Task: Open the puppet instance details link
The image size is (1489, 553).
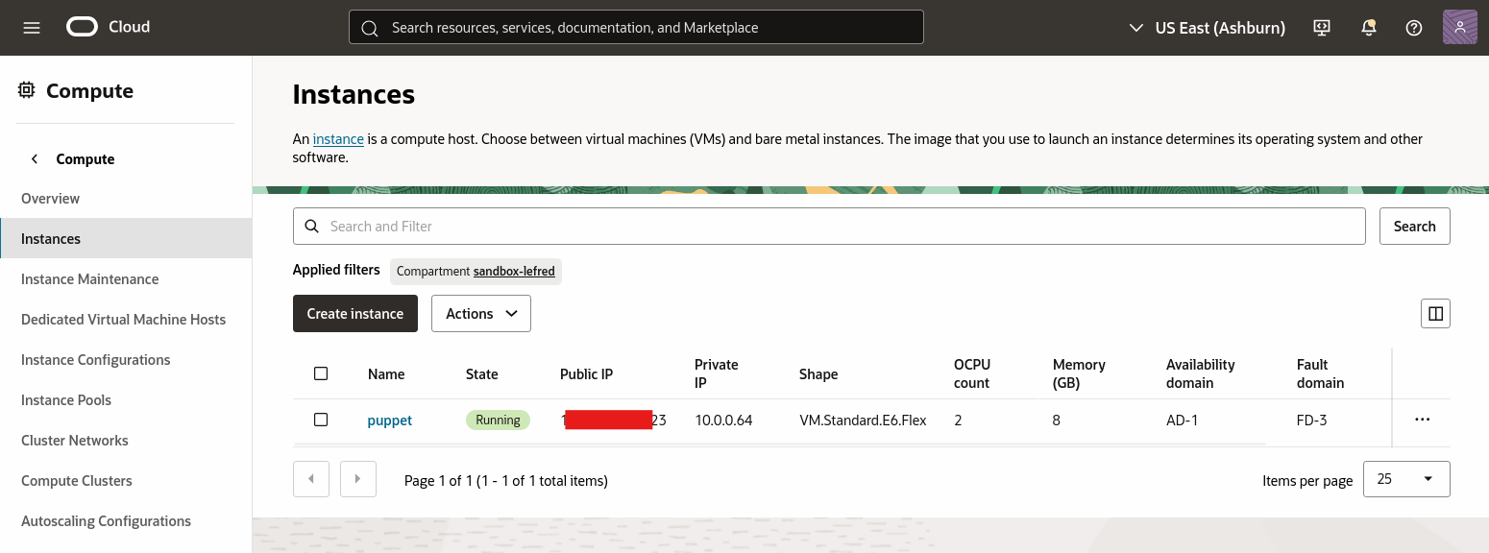Action: pos(389,420)
